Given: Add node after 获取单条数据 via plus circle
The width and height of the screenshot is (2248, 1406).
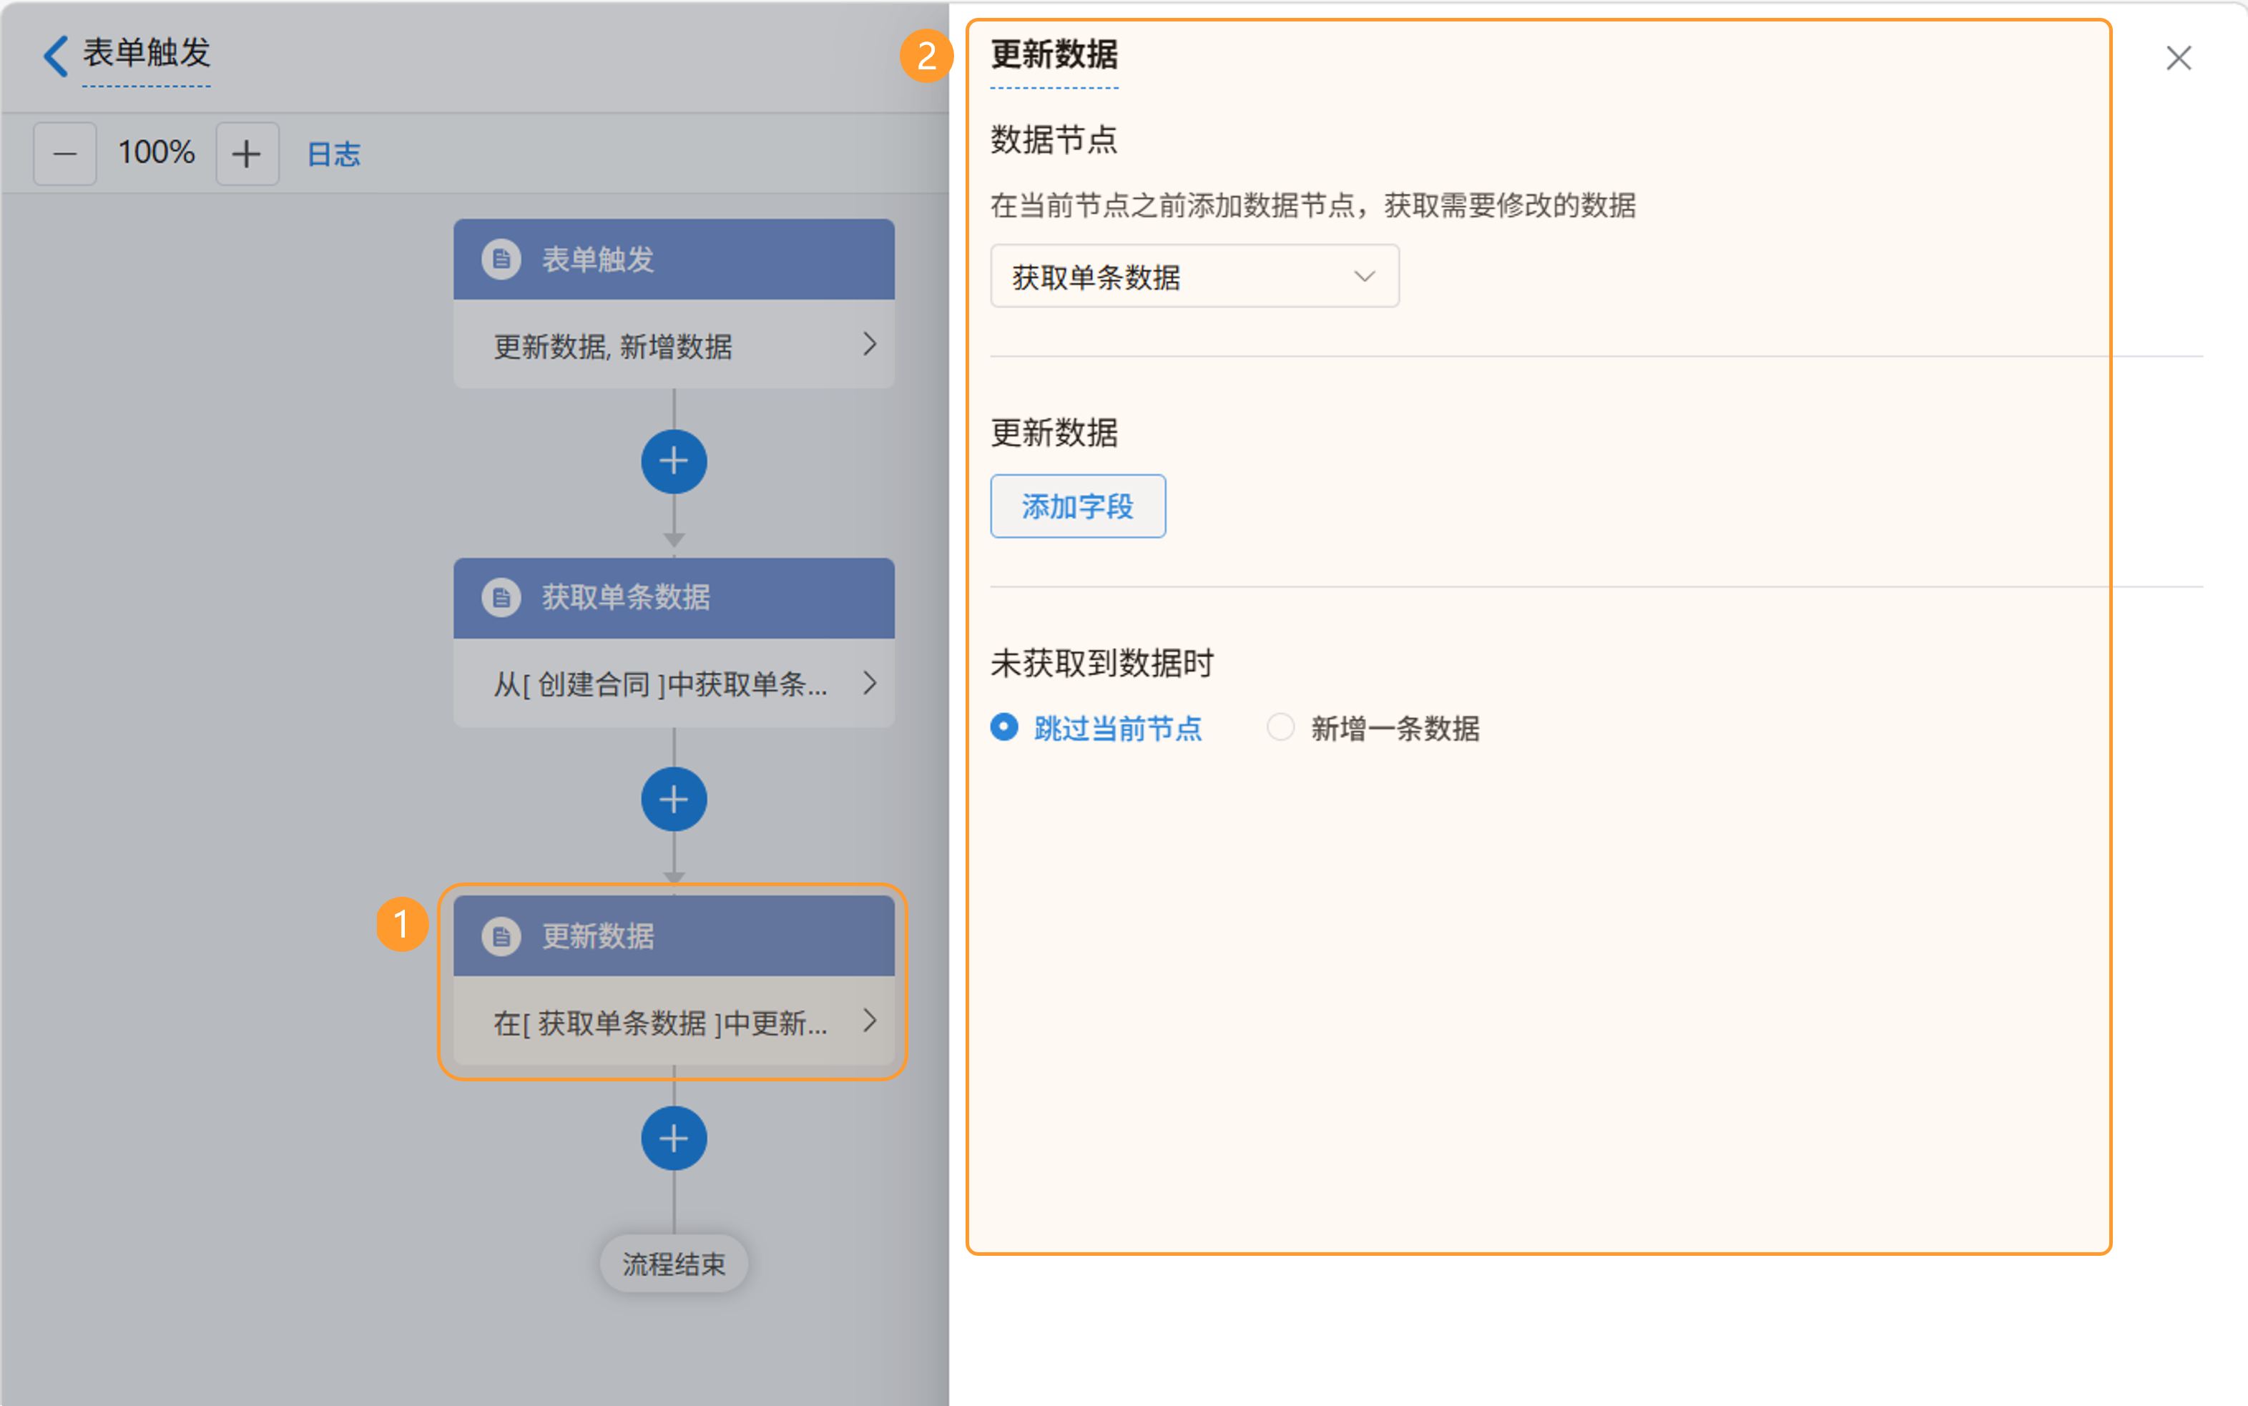Looking at the screenshot, I should (x=673, y=800).
